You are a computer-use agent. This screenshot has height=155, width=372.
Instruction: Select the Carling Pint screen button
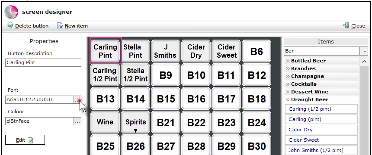pos(106,51)
